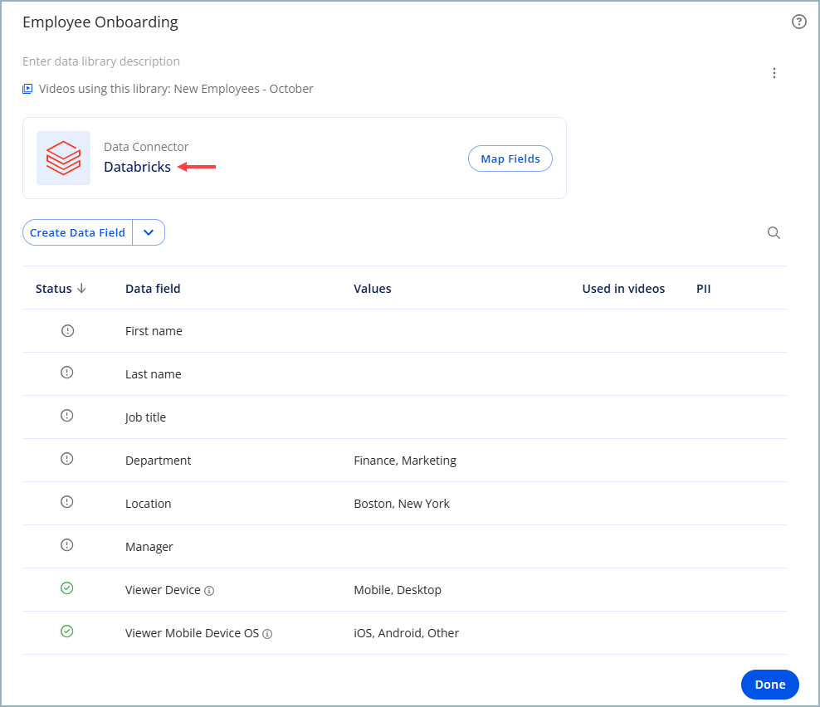Click the green check icon for Viewer Mobile Device OS
Screen dimensions: 820x707
point(66,631)
